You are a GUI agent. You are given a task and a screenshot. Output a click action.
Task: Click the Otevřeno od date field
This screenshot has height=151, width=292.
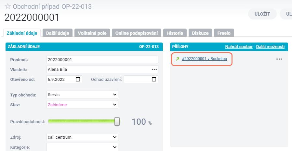(x=64, y=79)
